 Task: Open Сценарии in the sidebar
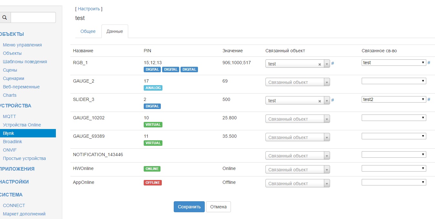pyautogui.click(x=14, y=78)
